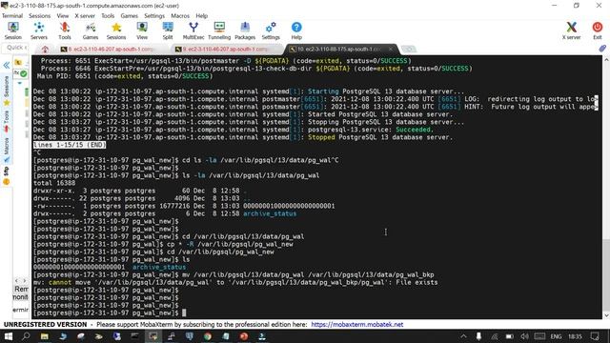Click the red Exit power icon
The width and height of the screenshot is (610, 343).
point(598,30)
